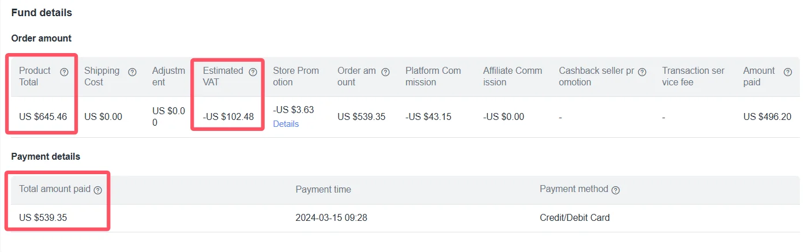Click the help icon next to Product Total
This screenshot has height=252, width=808.
click(64, 72)
